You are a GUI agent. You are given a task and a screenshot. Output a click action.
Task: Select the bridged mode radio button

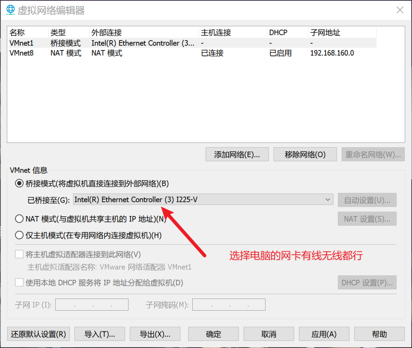pyautogui.click(x=19, y=183)
